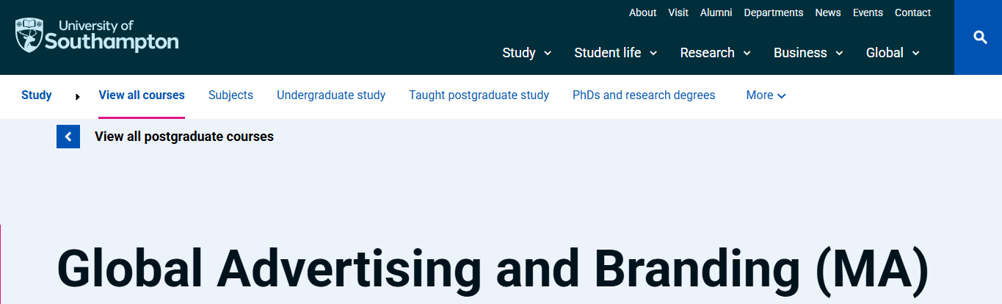Open the About link
Image resolution: width=1002 pixels, height=304 pixels.
[x=643, y=12]
